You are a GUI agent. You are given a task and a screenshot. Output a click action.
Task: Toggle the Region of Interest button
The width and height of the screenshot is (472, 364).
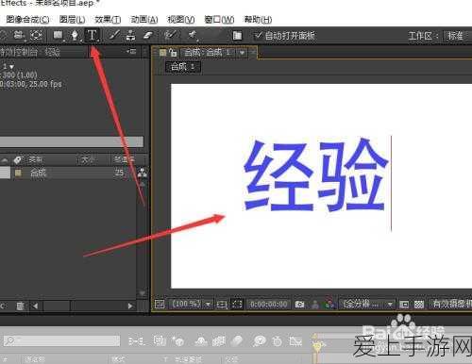coord(404,305)
